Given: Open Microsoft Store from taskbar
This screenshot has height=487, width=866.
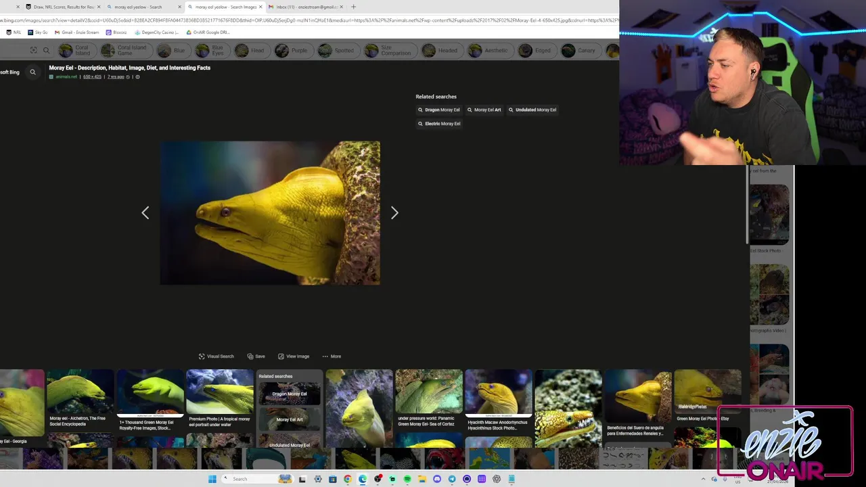Looking at the screenshot, I should pos(332,479).
